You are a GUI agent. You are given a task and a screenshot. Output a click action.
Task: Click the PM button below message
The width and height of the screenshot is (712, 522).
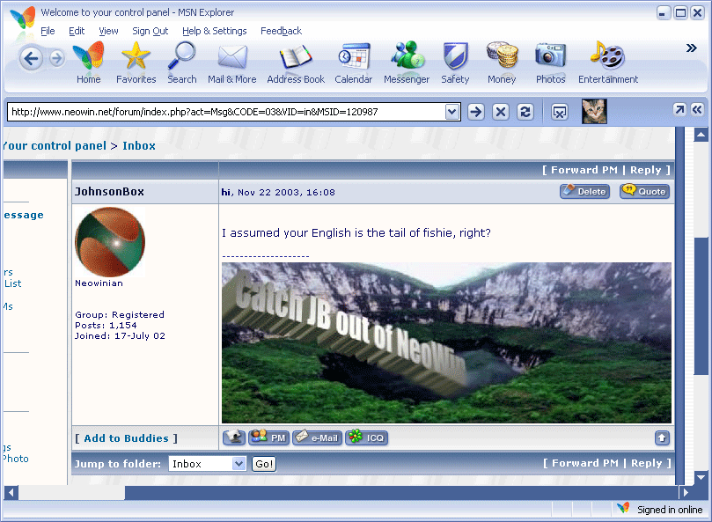click(268, 437)
